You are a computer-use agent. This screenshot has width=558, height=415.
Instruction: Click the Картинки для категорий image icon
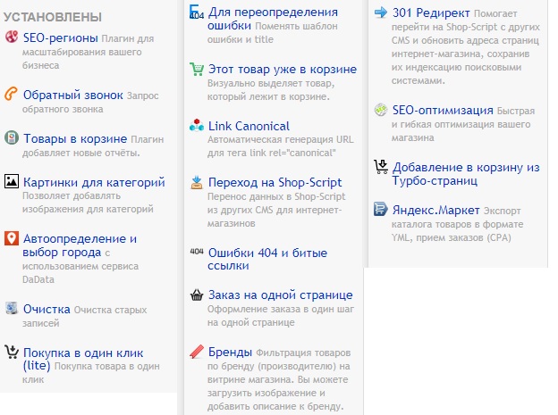[12, 181]
